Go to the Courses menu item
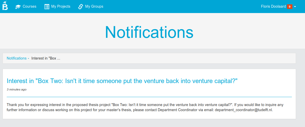This screenshot has height=127, width=305. click(x=30, y=6)
